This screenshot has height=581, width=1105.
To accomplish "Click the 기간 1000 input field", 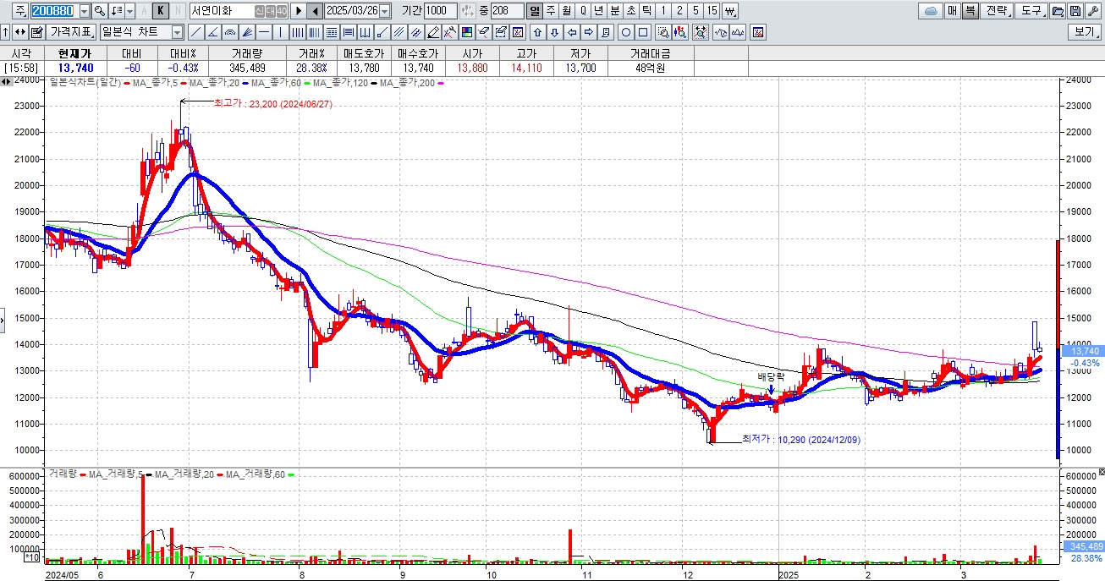I will pos(440,11).
